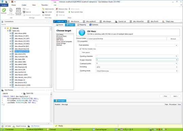Image resolution: width=183 pixels, height=131 pixels.
Task: Click the Classical layout status item
Action: (x=100, y=129)
